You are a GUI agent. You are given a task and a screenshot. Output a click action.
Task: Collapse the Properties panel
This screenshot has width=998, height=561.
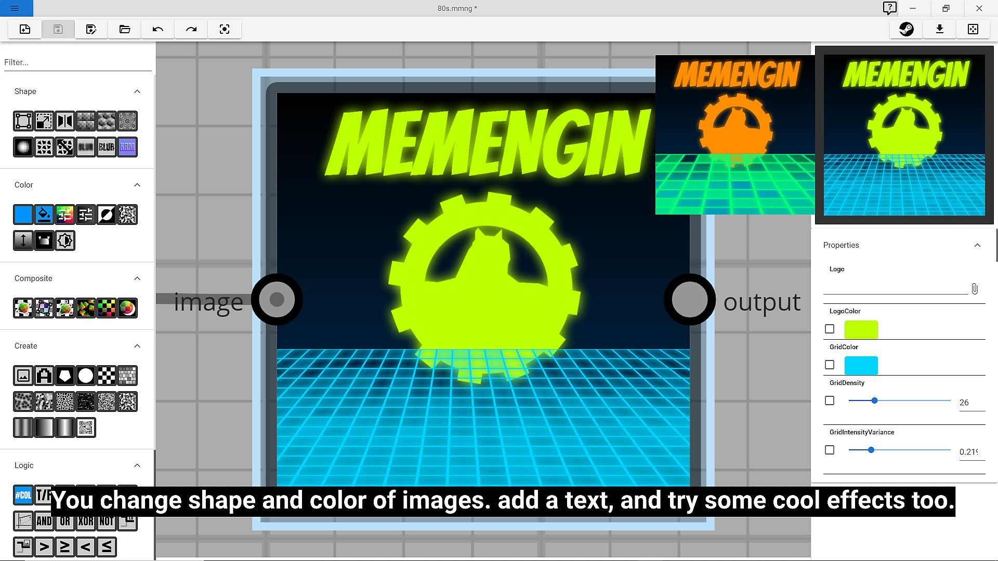pyautogui.click(x=977, y=245)
